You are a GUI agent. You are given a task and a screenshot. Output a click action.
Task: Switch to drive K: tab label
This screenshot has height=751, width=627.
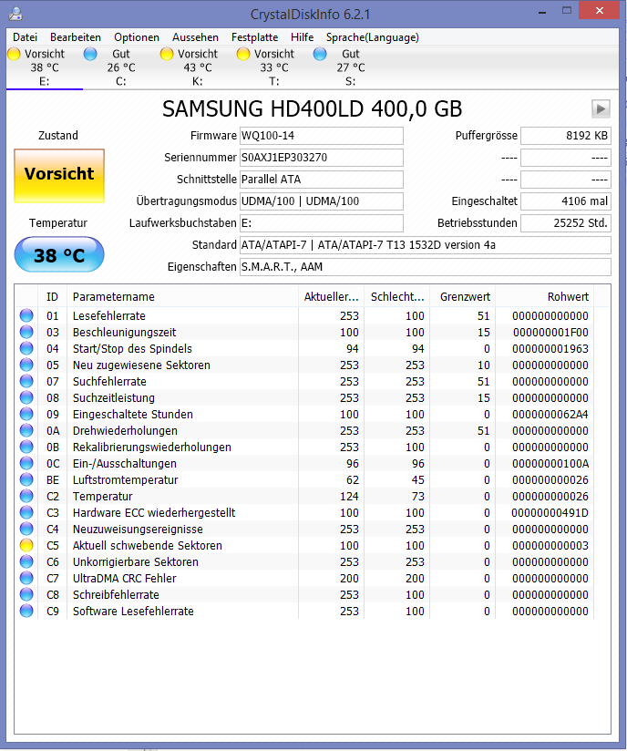coord(198,81)
